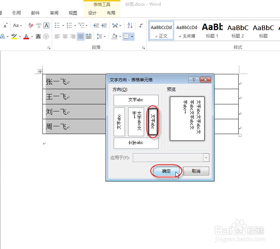Click the line spacing icon
The image size is (280, 249).
[x=99, y=36]
